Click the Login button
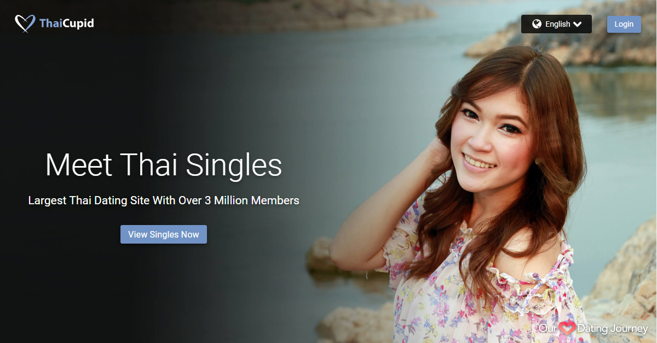657x343 pixels. tap(624, 24)
